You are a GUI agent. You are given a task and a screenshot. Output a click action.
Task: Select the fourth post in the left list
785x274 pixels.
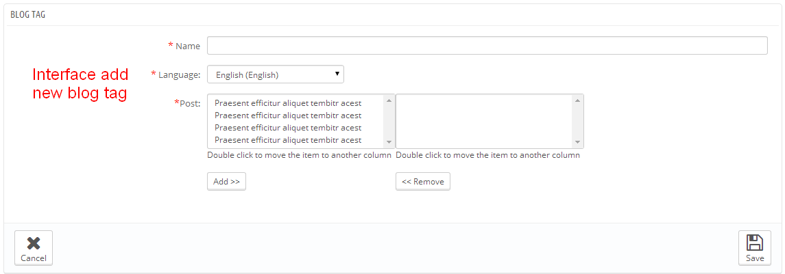click(x=288, y=140)
